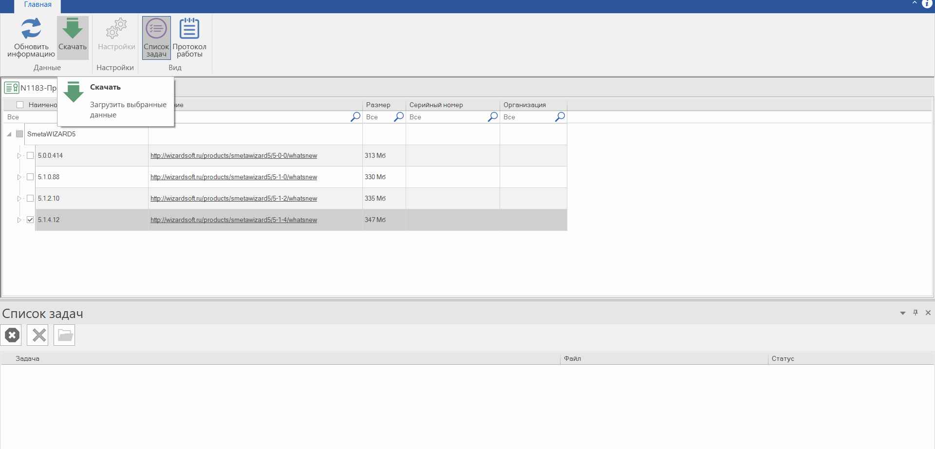This screenshot has height=449, width=935.
Task: Click the Скачать download button in ribbon
Action: coord(73,38)
